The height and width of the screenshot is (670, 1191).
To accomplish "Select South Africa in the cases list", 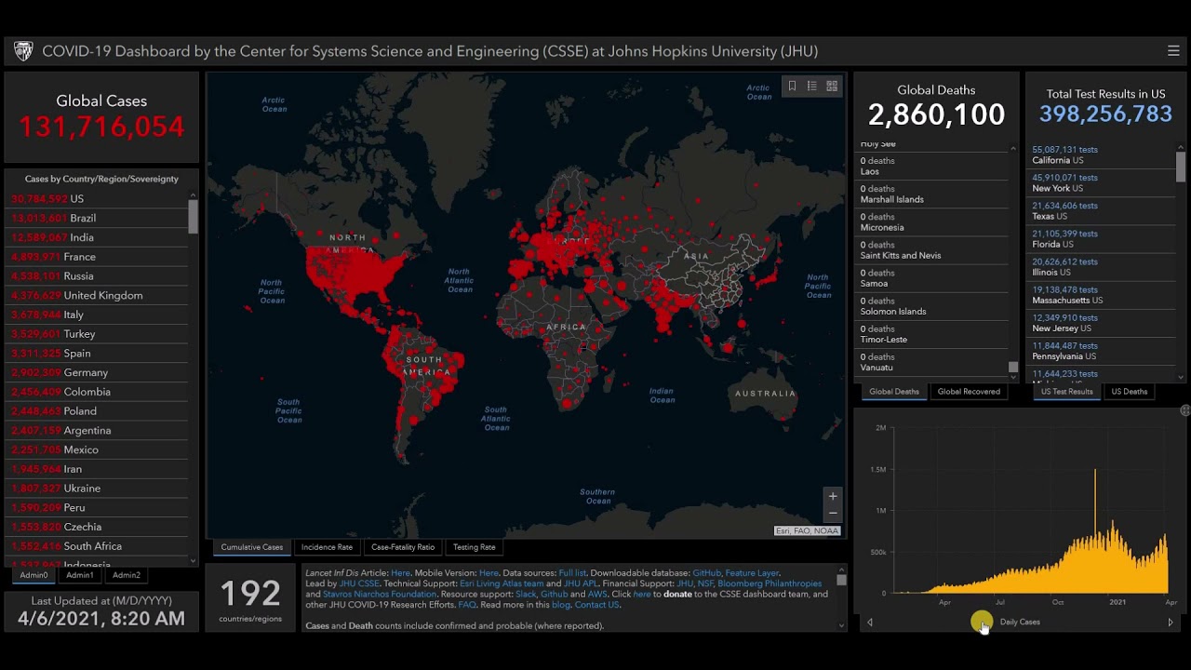I will pyautogui.click(x=99, y=546).
